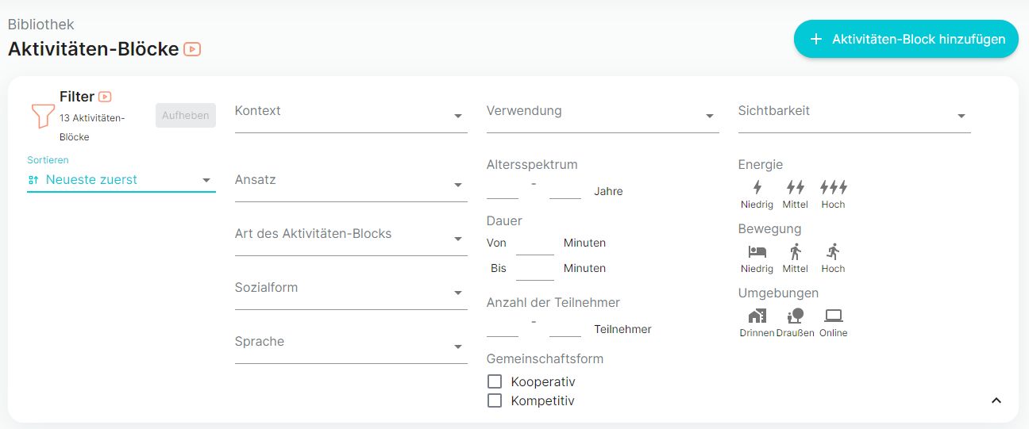
Task: Choose Mittel energy double-lightning icon
Action: tap(795, 187)
